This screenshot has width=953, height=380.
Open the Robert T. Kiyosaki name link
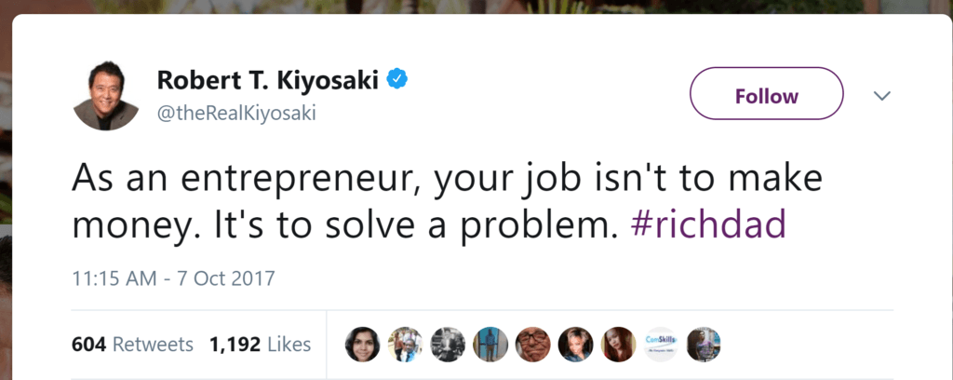click(268, 80)
